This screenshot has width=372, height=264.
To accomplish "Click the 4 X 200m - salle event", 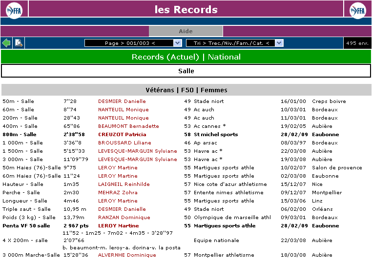I will pos(25,241).
